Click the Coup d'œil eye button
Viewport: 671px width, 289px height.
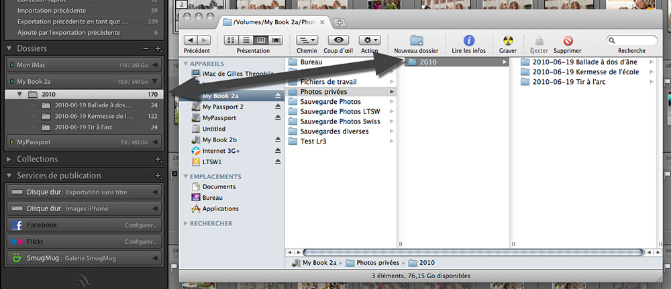click(338, 40)
